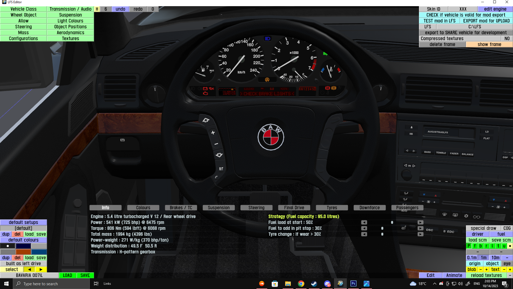Toggle the P view button
The height and width of the screenshot is (289, 513).
coord(469,246)
